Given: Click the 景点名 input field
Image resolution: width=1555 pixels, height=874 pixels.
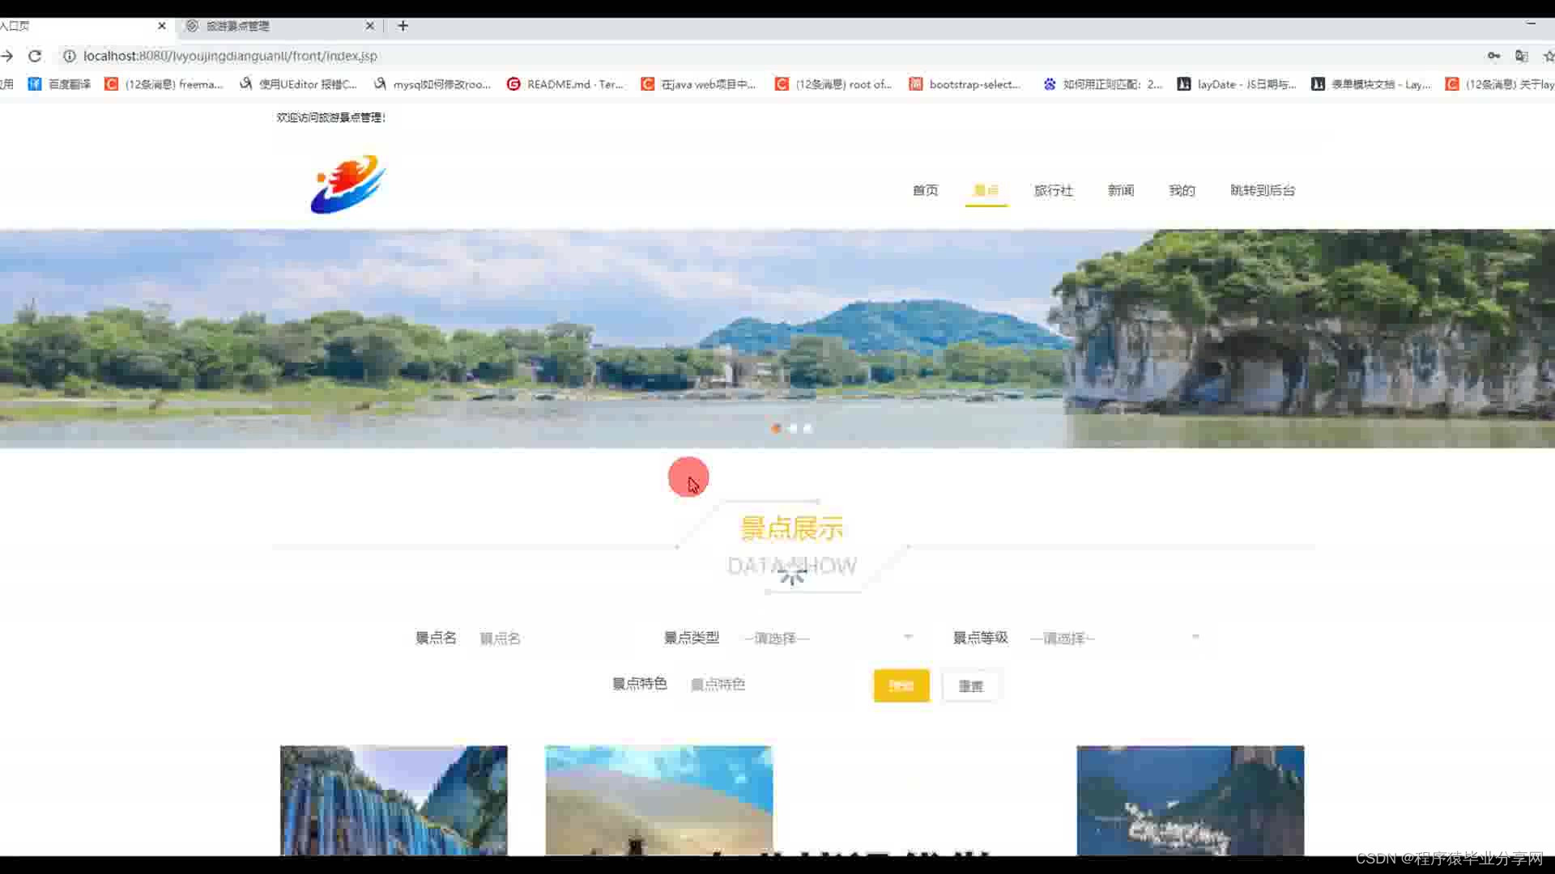Looking at the screenshot, I should coord(551,639).
